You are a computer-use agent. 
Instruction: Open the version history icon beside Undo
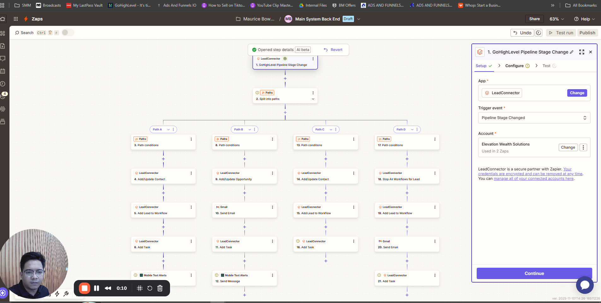[x=539, y=33]
